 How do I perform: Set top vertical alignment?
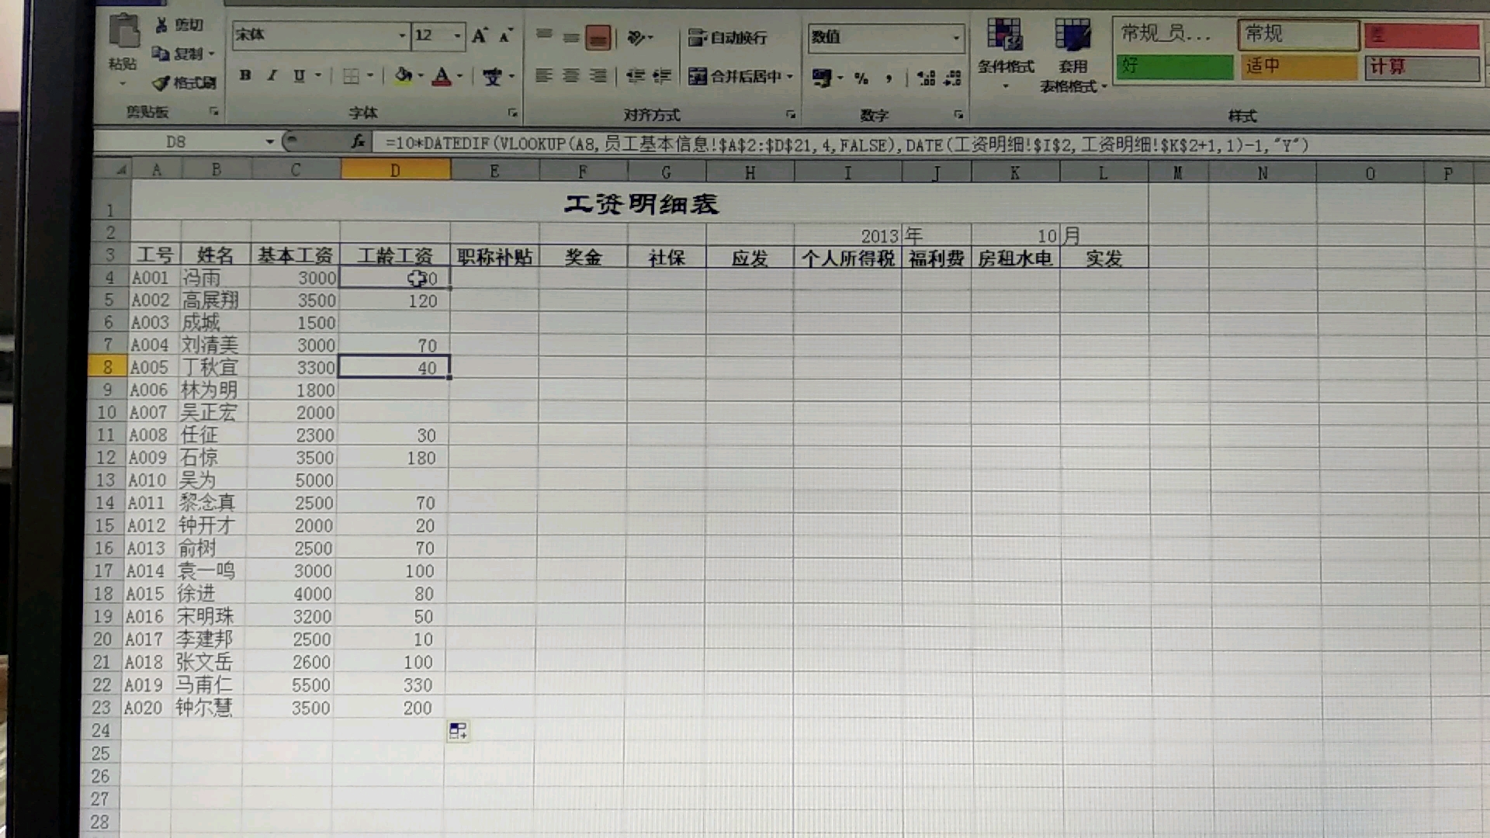click(544, 36)
